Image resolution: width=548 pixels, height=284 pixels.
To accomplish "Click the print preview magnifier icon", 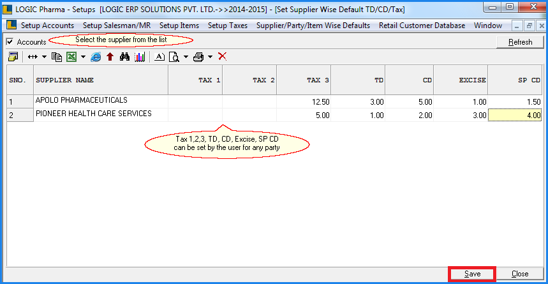I will 174,57.
